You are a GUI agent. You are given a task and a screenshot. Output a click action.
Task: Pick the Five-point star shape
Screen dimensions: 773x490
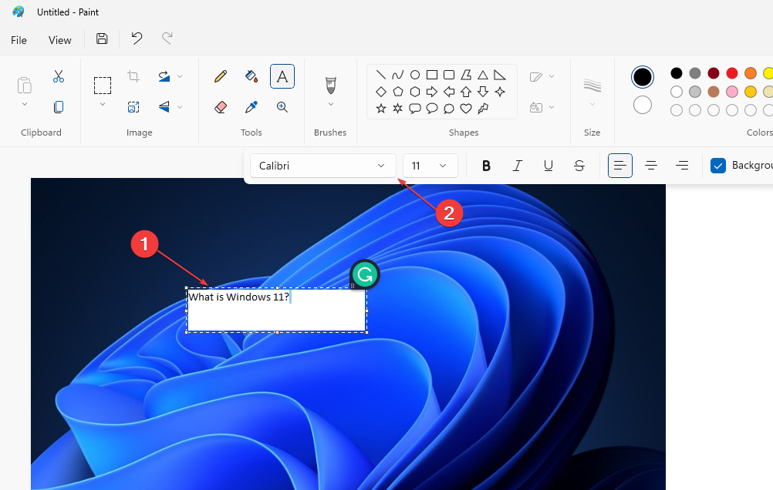380,109
